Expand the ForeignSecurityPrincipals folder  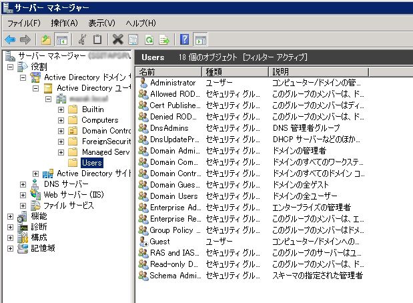(61, 141)
